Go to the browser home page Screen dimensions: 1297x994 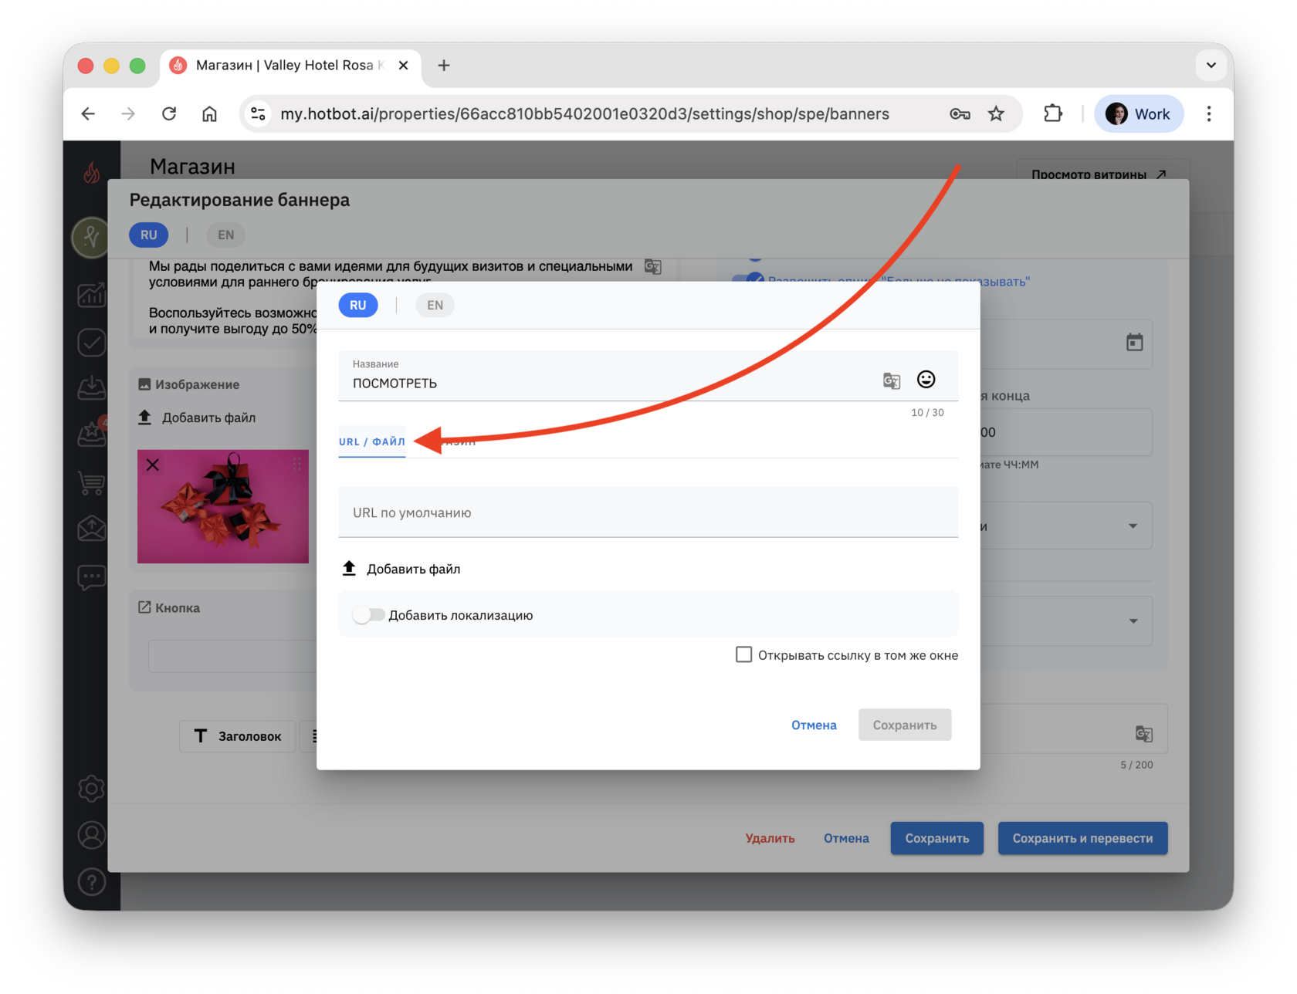(x=209, y=114)
